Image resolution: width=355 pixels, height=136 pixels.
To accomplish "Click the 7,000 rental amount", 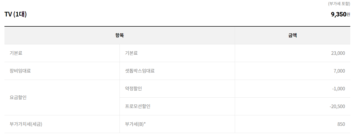I will pos(339,71).
